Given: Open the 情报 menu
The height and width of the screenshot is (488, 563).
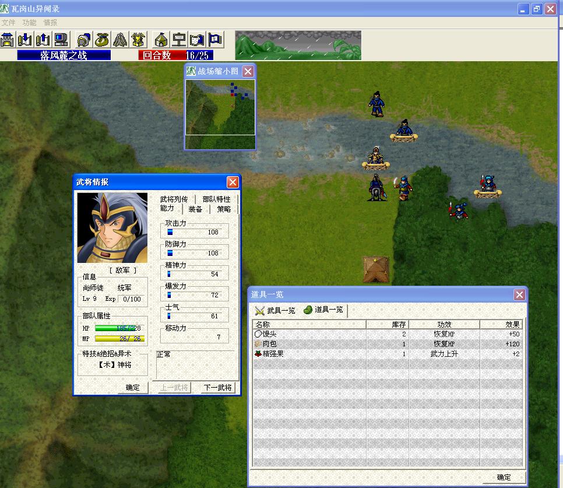Looking at the screenshot, I should tap(50, 23).
